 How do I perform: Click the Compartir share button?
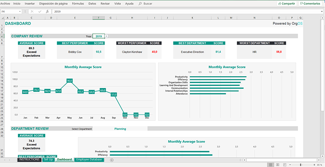[x=286, y=4]
